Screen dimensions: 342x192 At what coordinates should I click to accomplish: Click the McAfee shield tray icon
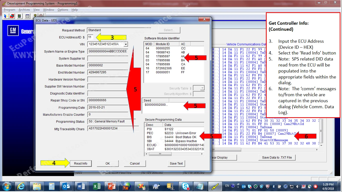268,186
